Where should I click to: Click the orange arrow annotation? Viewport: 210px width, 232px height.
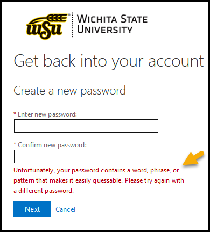[x=193, y=158]
